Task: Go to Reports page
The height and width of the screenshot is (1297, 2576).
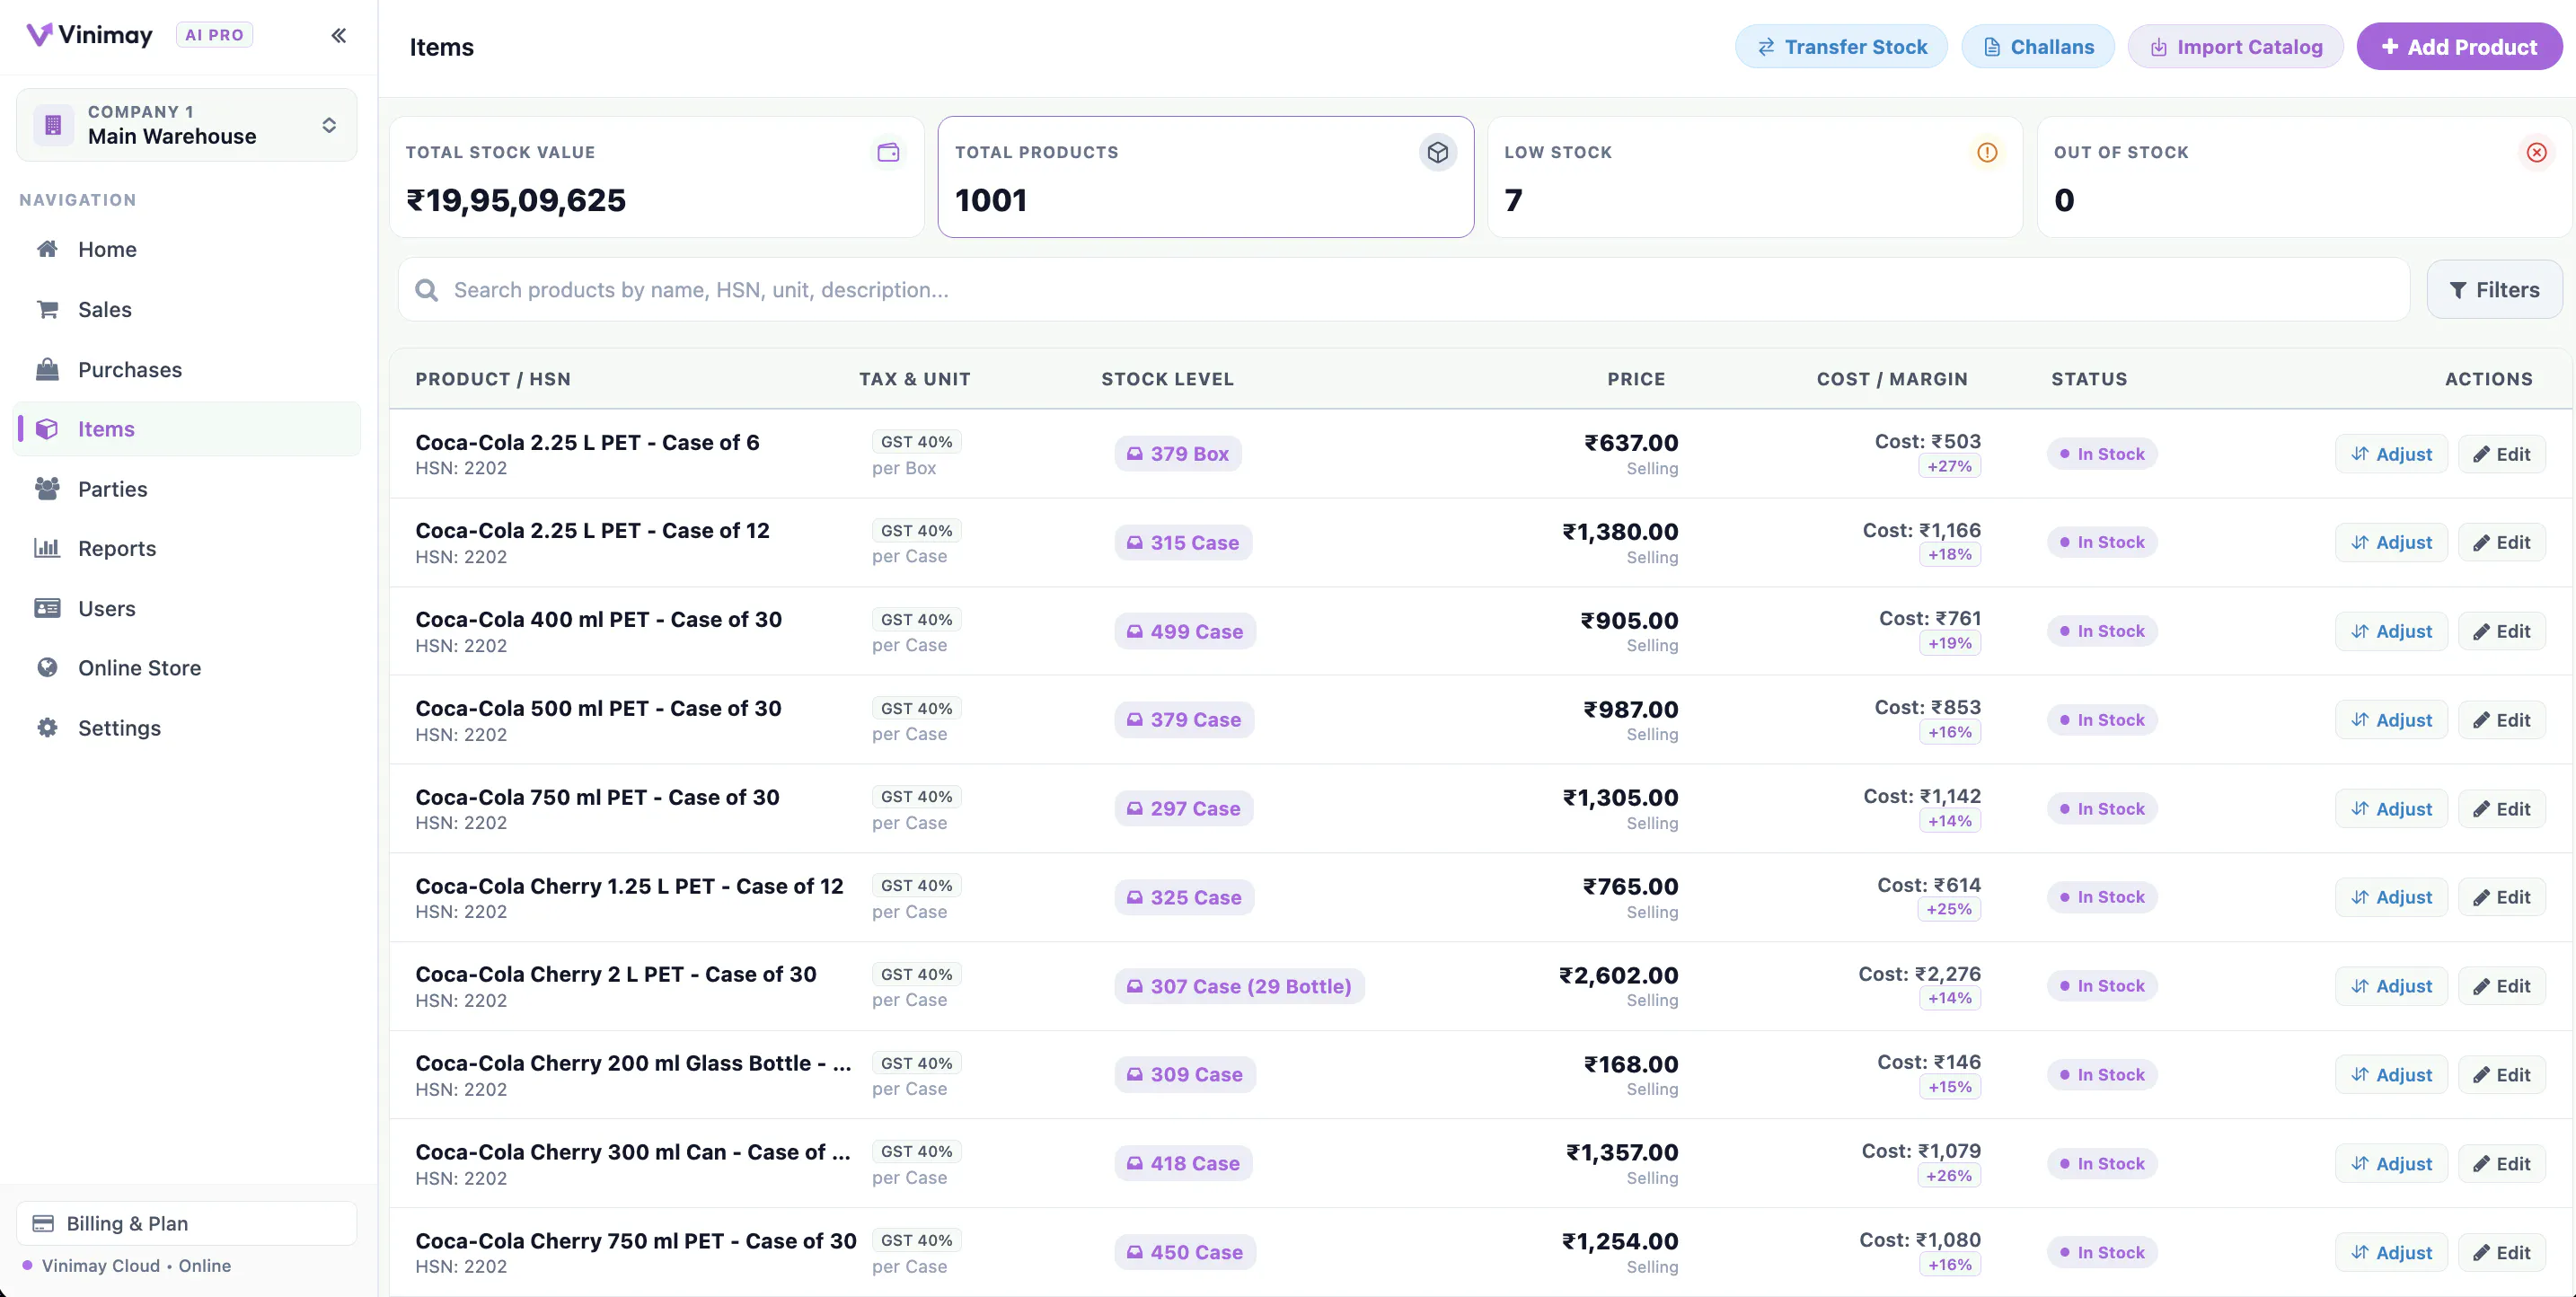Action: click(x=187, y=548)
